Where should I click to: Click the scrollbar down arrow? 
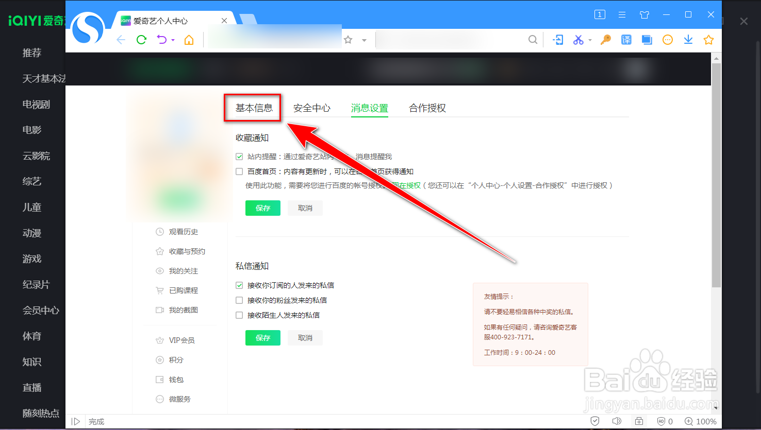[716, 408]
